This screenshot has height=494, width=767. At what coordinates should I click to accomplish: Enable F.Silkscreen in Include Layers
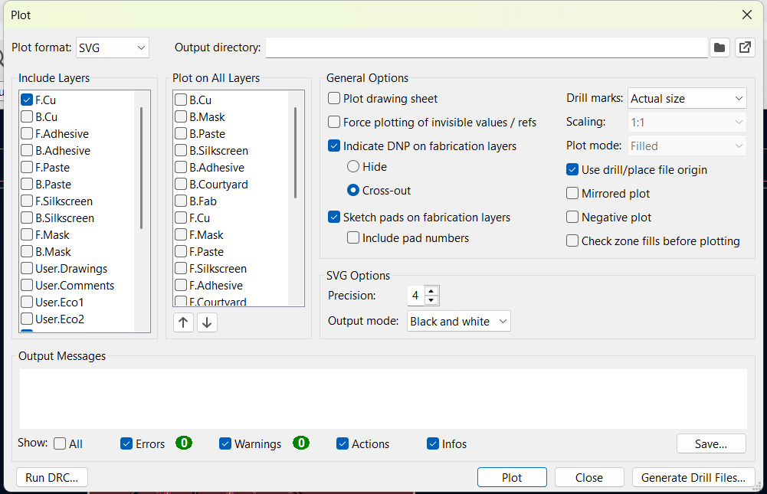[x=27, y=201]
